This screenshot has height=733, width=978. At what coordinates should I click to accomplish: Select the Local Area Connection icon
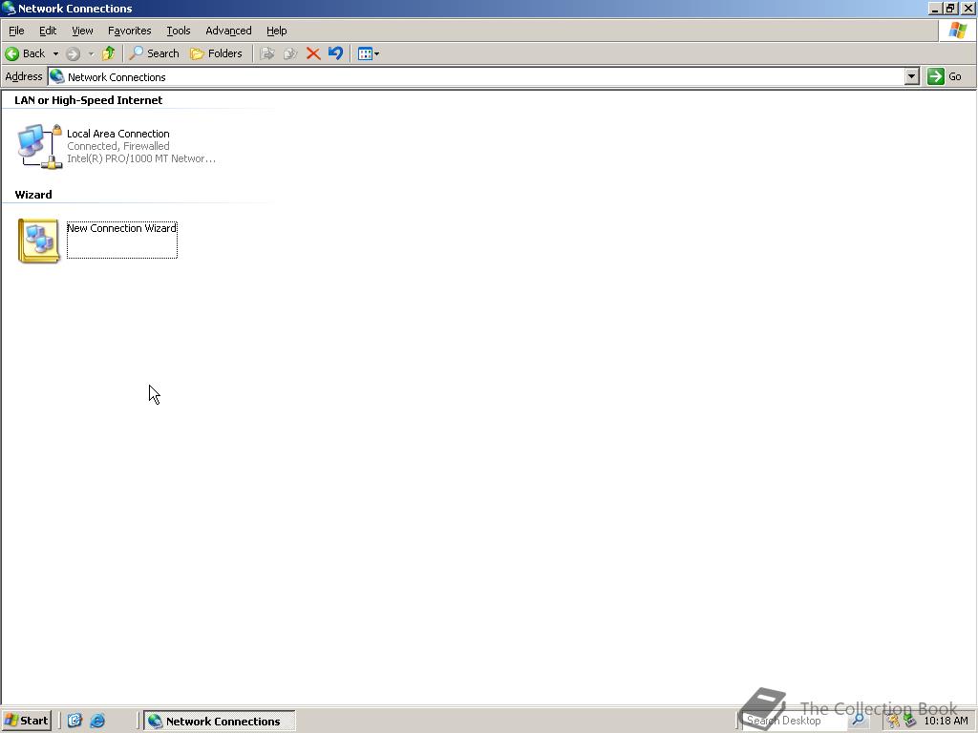coord(39,146)
